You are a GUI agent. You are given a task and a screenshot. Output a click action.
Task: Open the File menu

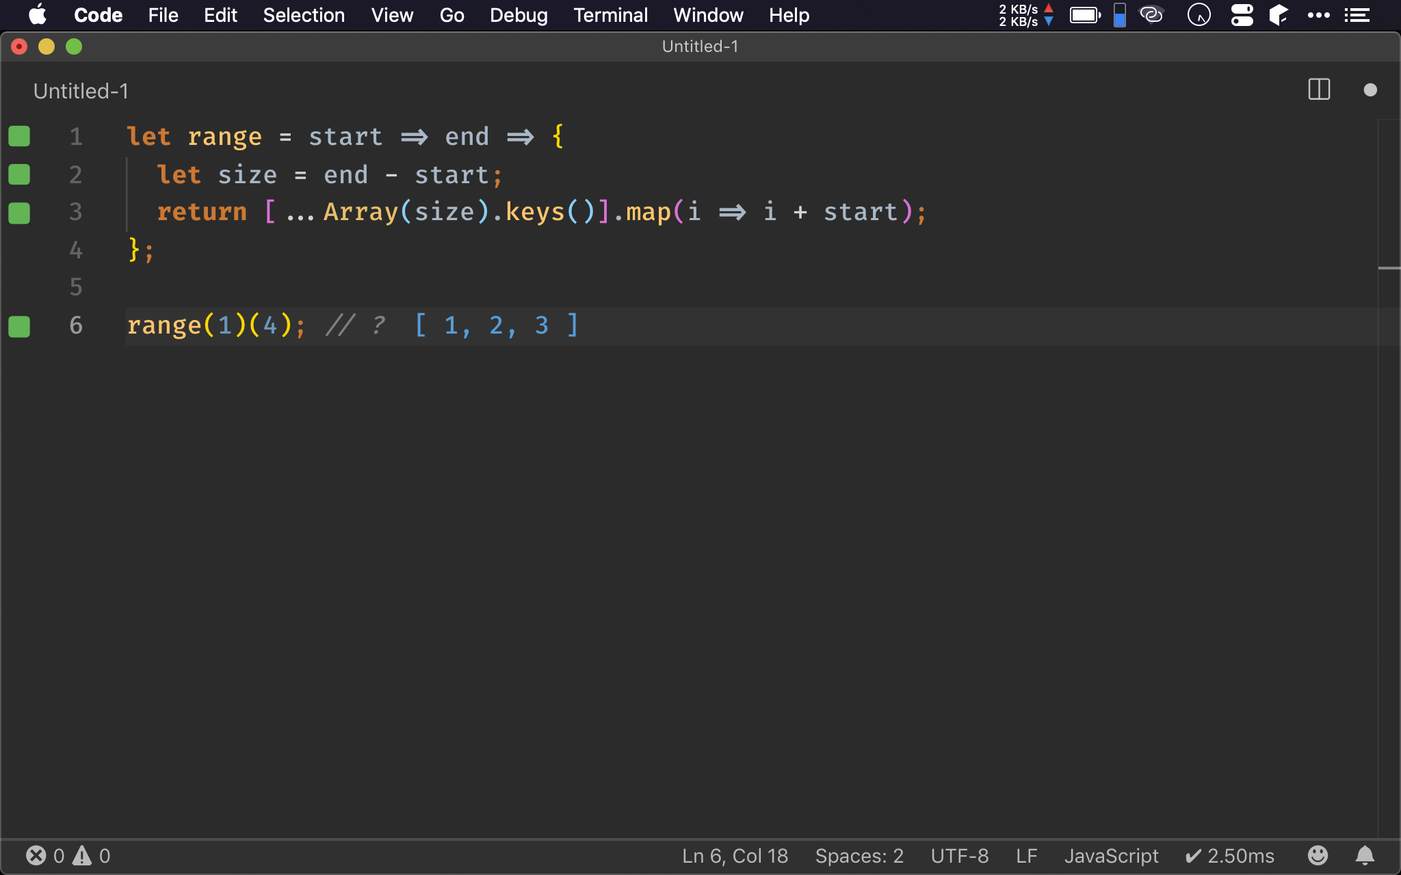pyautogui.click(x=163, y=15)
